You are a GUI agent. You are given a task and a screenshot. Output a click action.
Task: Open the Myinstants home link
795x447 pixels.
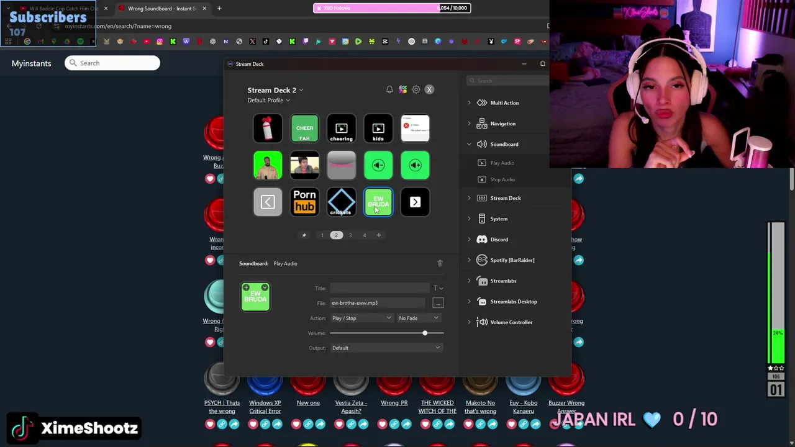tap(31, 63)
